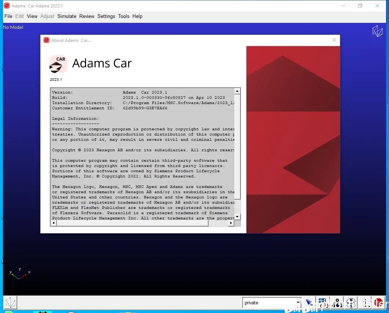Screen dimensions: 389x313
Task: Click the xyz coordinate axis triad
Action: [x=19, y=274]
